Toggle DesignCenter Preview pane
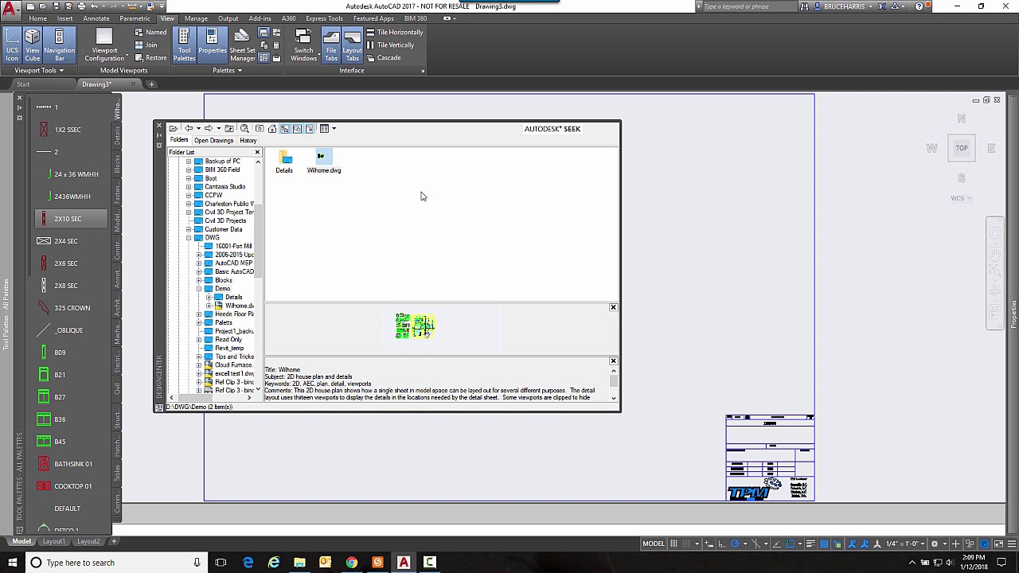The width and height of the screenshot is (1019, 573). [x=297, y=128]
